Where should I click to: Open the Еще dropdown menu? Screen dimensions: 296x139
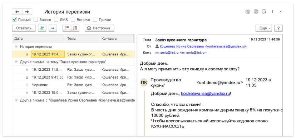[x=264, y=28]
